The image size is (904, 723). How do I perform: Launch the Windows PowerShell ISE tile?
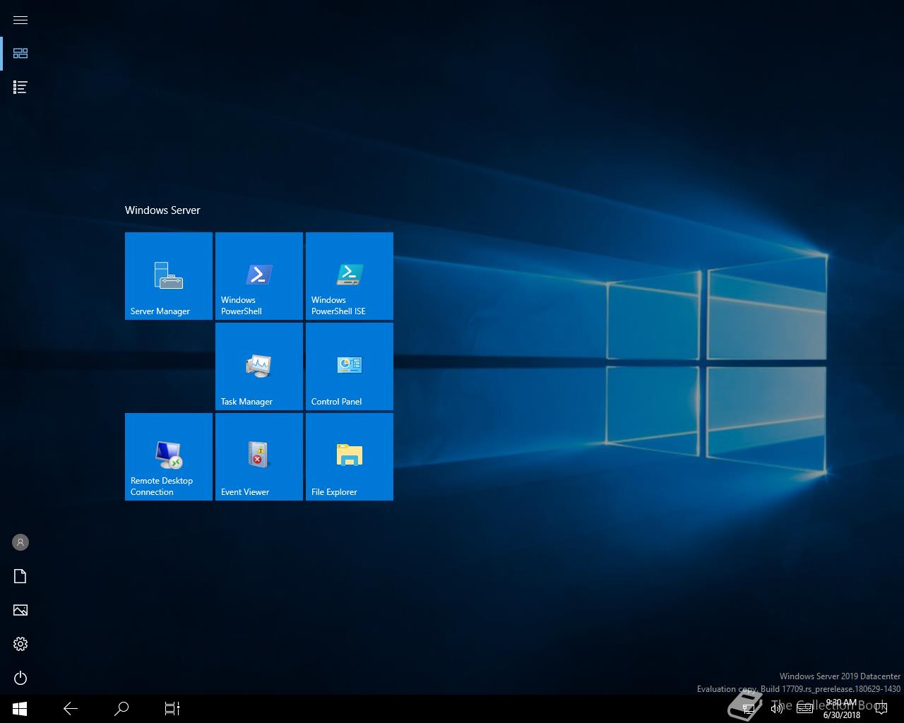(x=350, y=276)
